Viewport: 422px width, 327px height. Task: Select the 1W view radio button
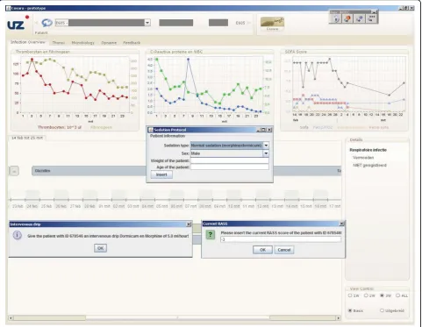pos(350,295)
